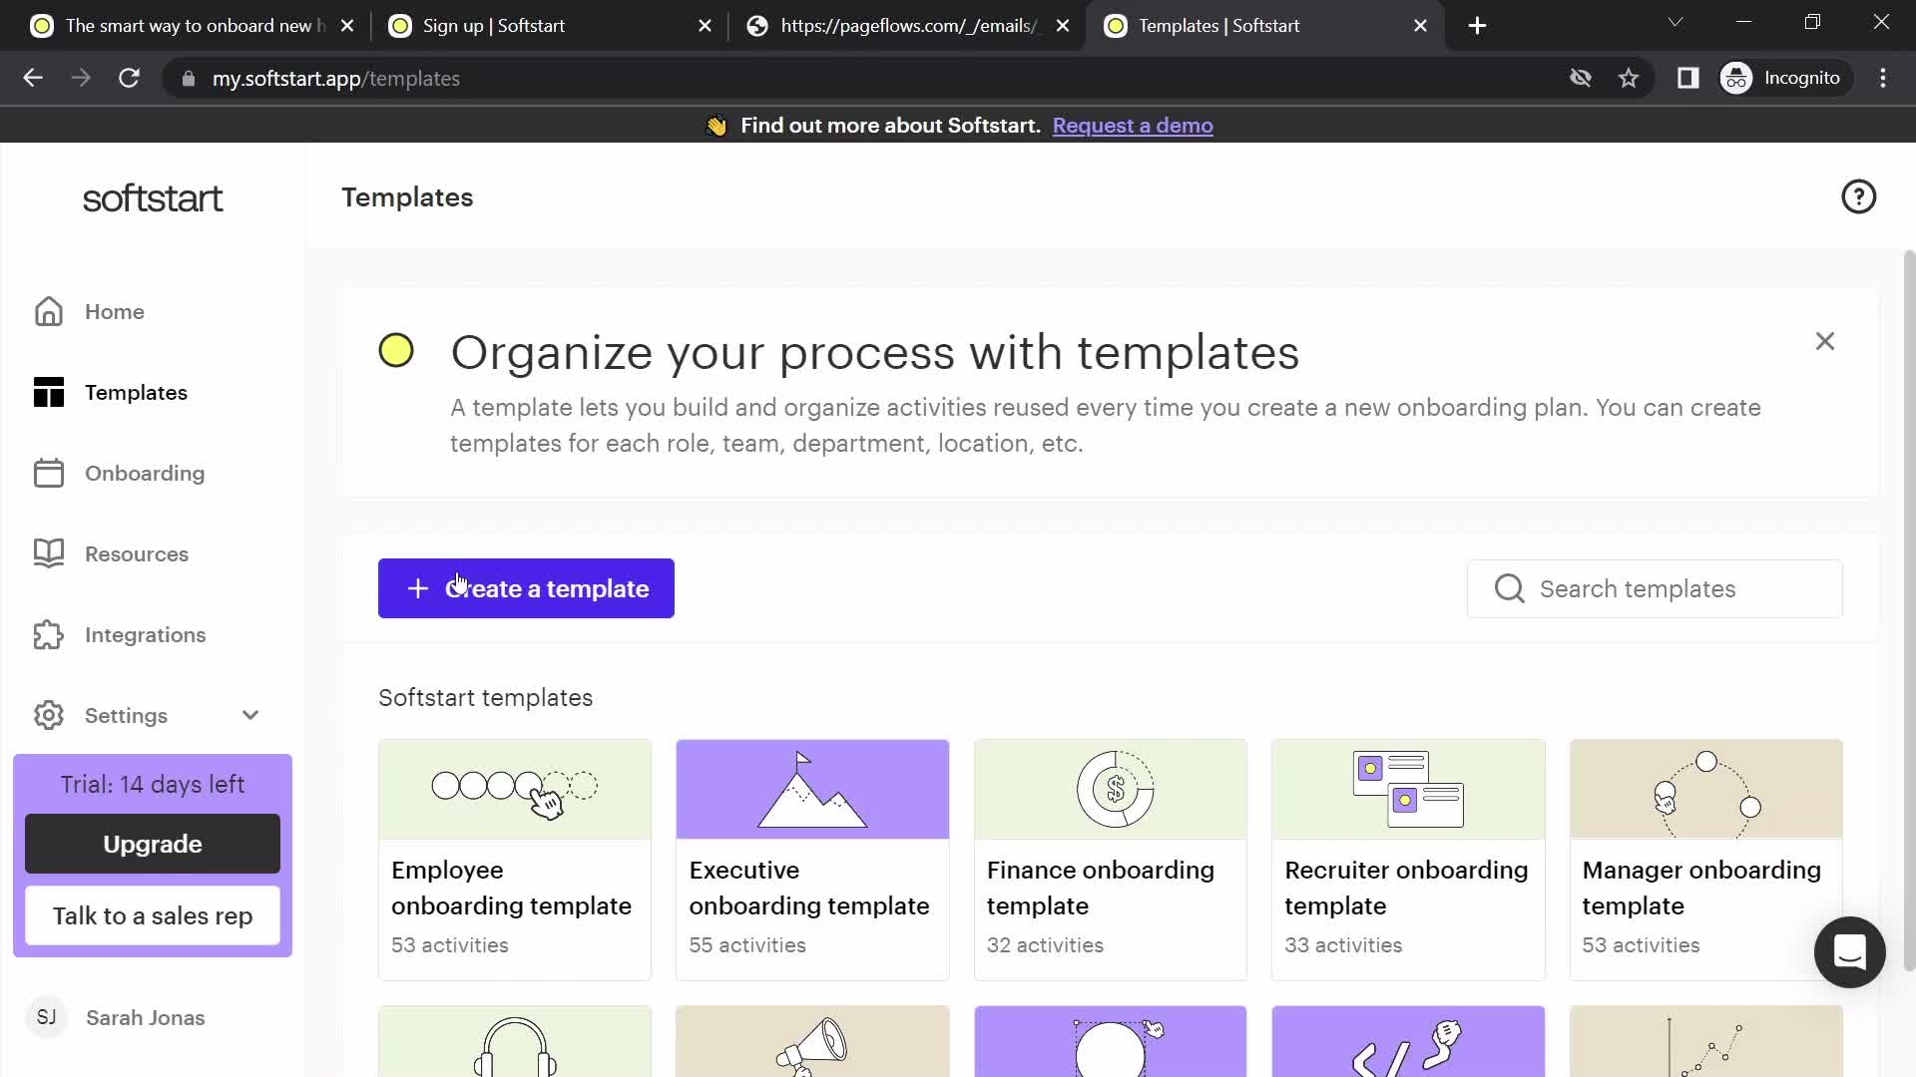This screenshot has width=1916, height=1077.
Task: Open the line chart template card
Action: [1706, 1041]
